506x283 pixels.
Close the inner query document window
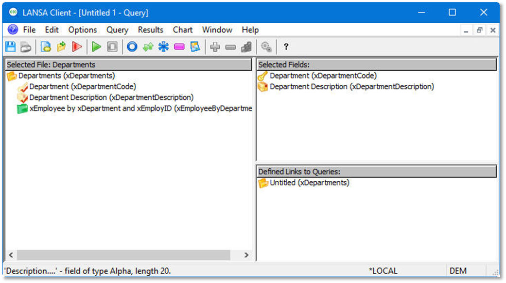click(493, 30)
